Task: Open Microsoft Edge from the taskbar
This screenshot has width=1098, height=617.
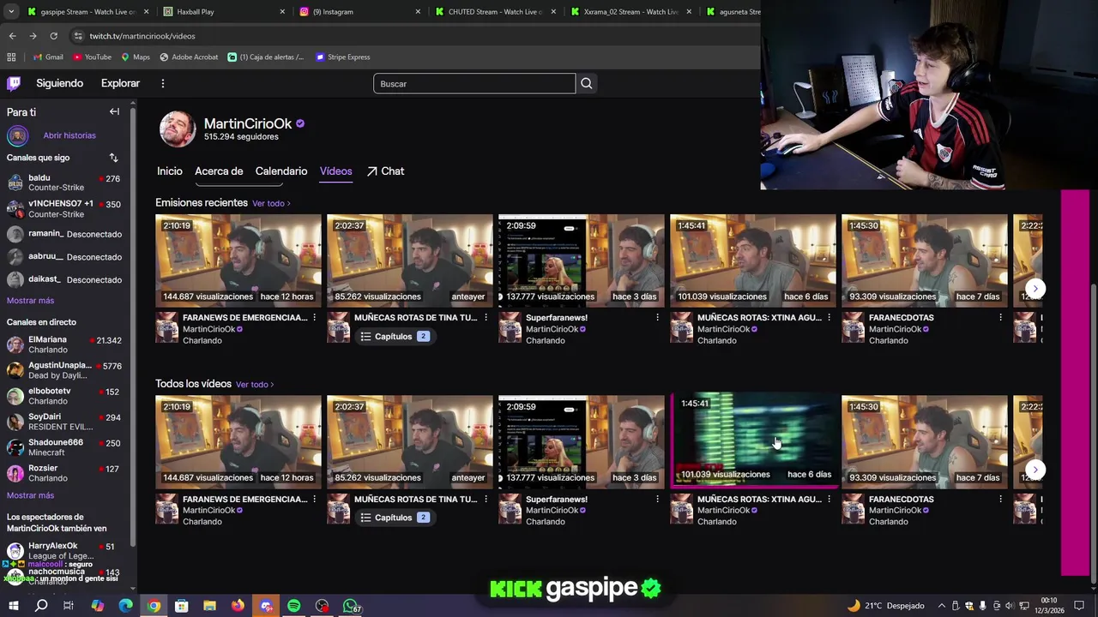Action: click(x=125, y=606)
